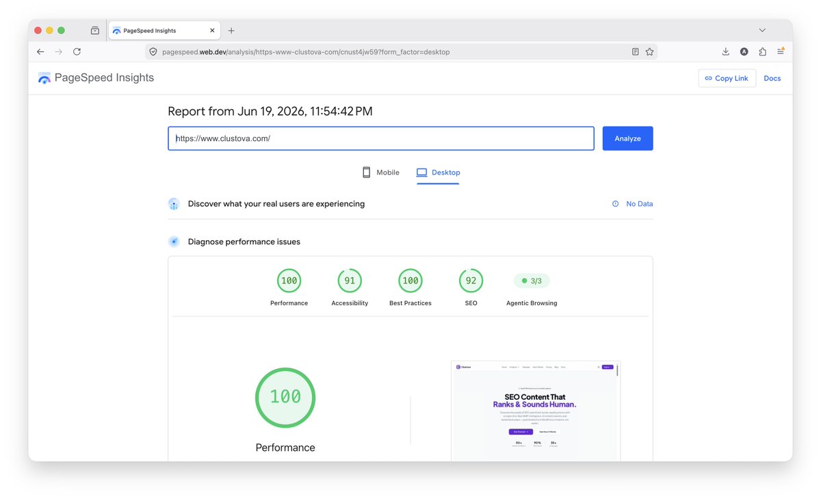This screenshot has width=821, height=499.
Task: Click the Diagnose performance issues icon
Action: pos(174,242)
